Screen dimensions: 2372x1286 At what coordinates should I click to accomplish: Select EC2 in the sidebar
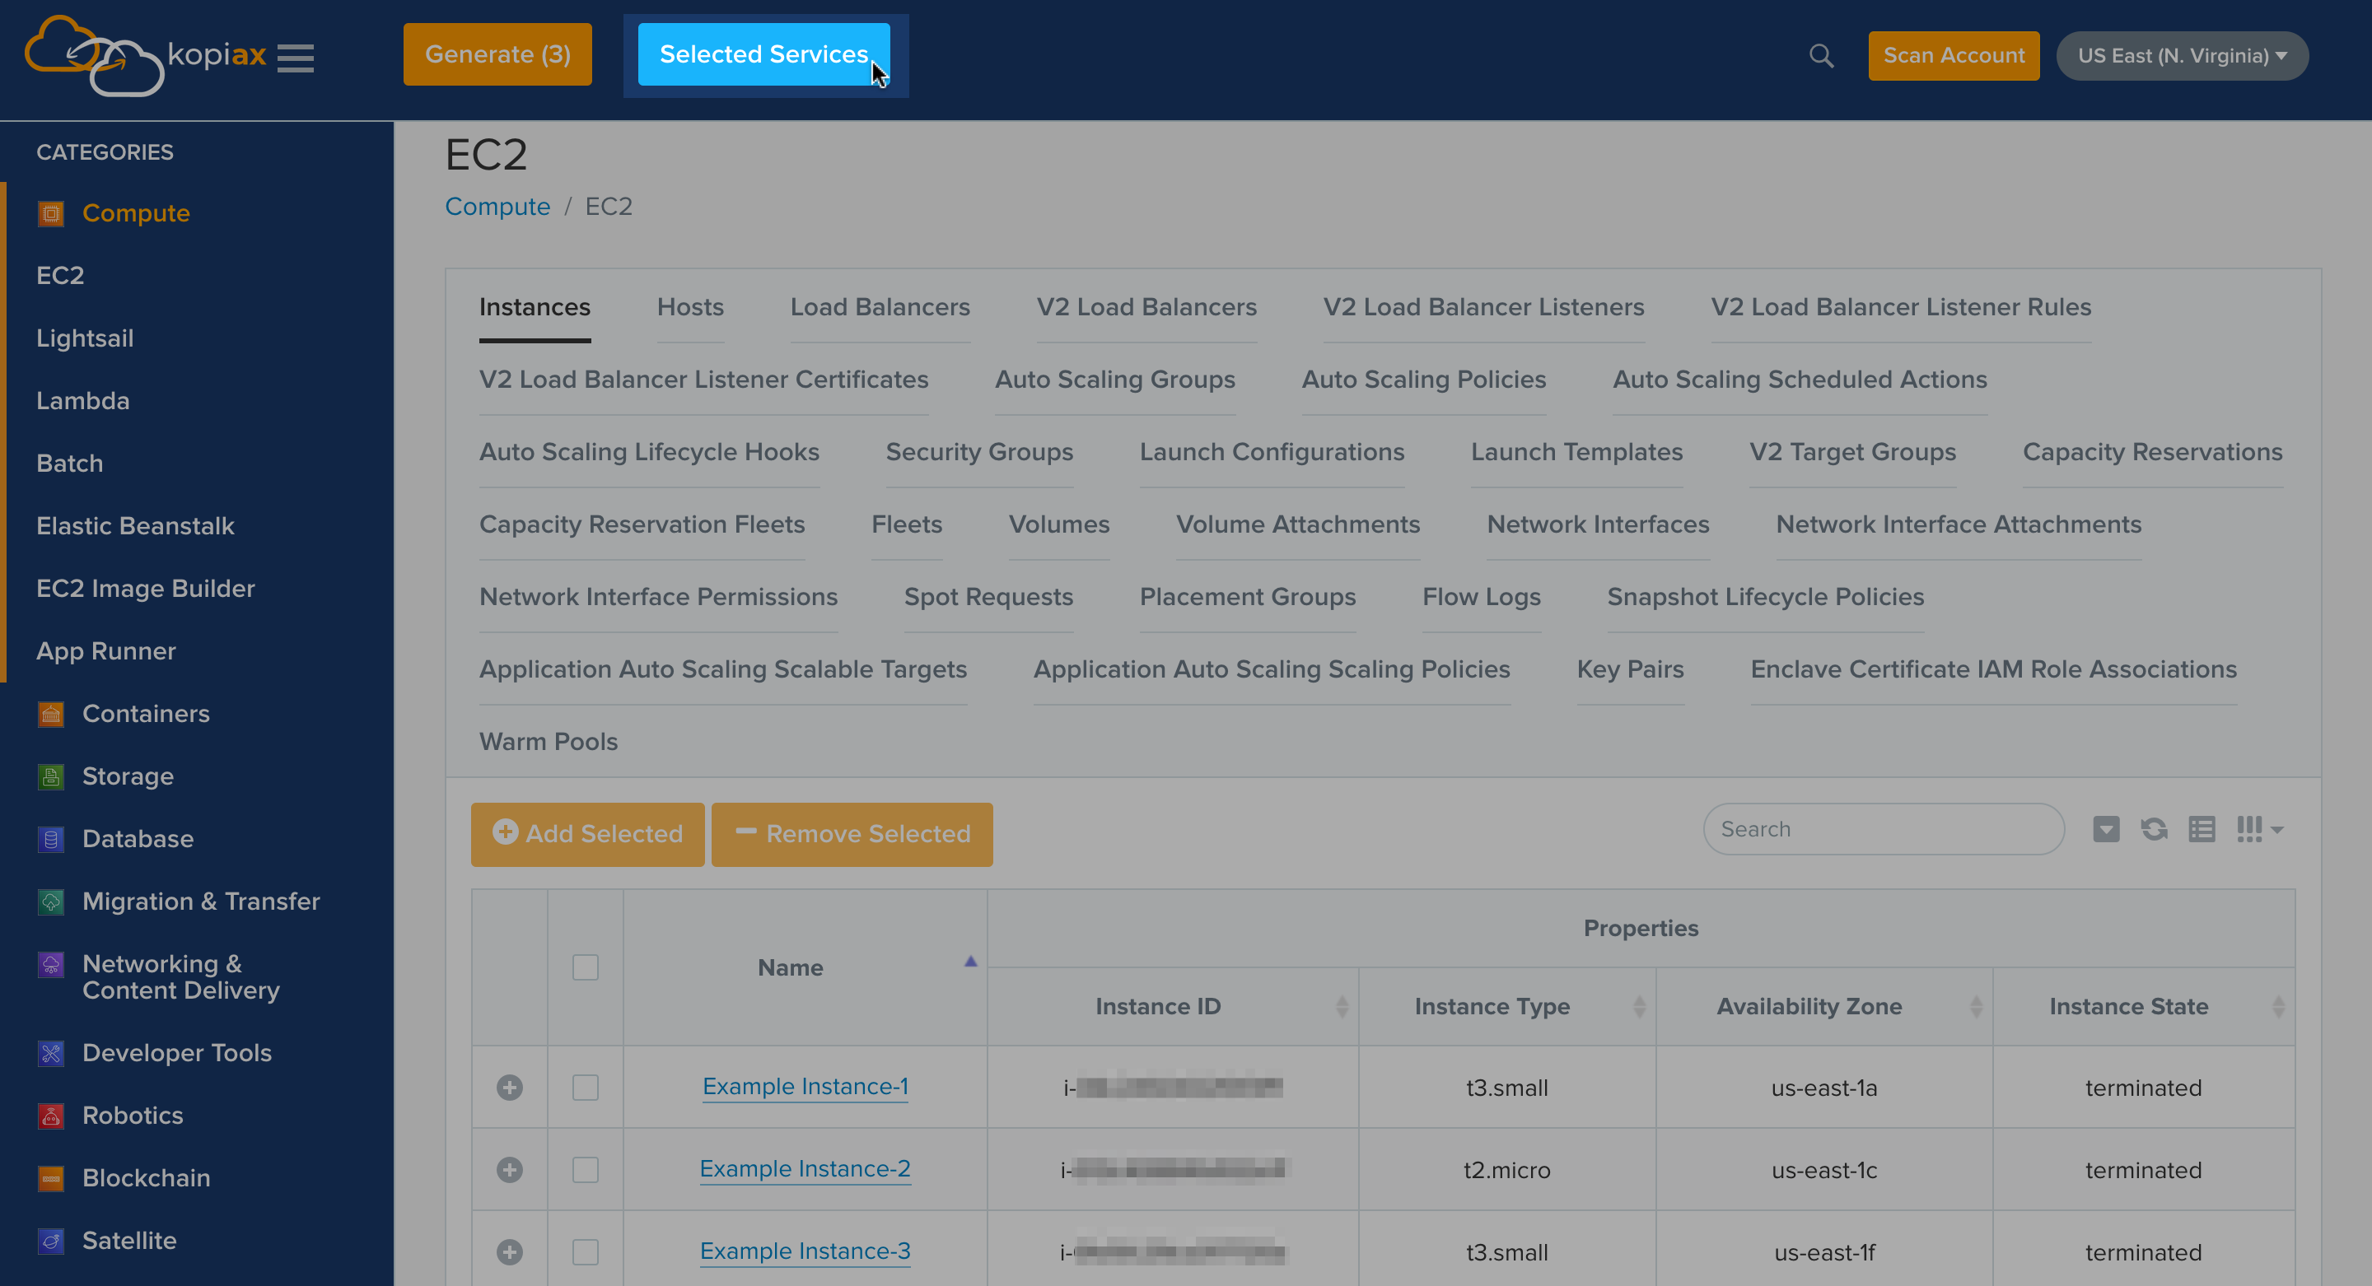tap(60, 276)
